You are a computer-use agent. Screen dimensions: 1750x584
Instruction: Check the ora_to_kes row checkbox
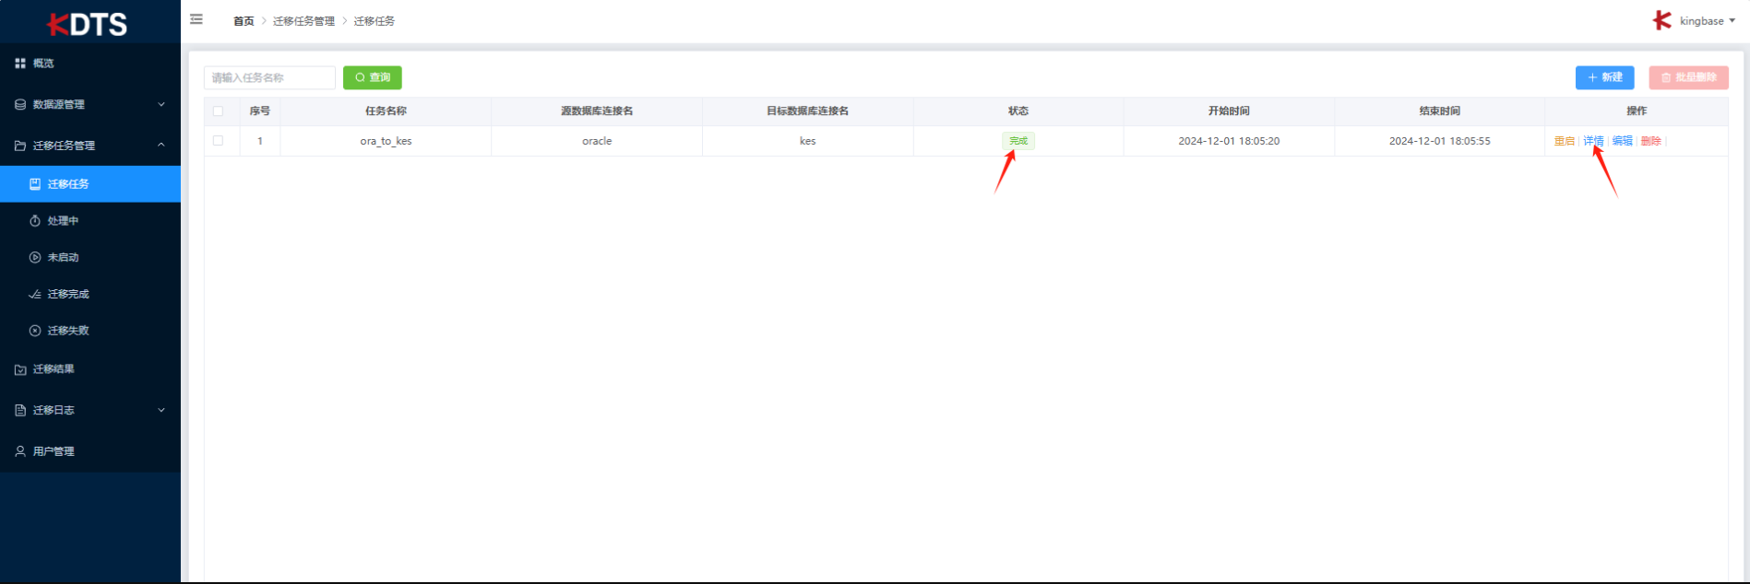pos(218,141)
